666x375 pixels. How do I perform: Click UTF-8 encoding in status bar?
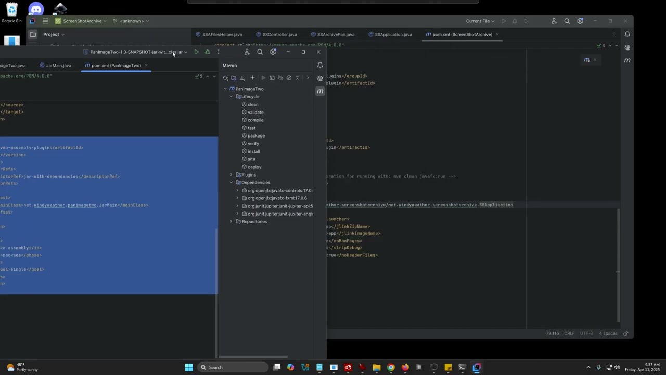(586, 333)
